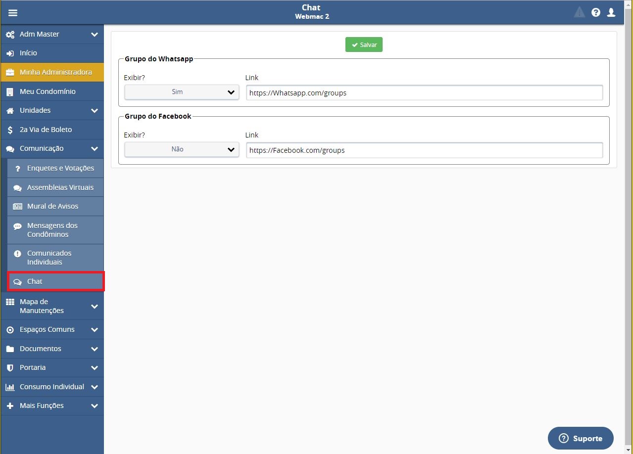The image size is (633, 454).
Task: Open Assembleias Virtuais submenu item
Action: tap(55, 188)
